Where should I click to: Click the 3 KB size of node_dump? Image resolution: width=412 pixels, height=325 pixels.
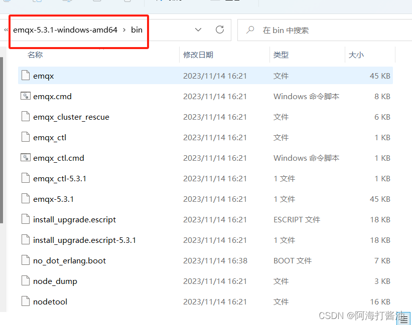[x=382, y=281]
